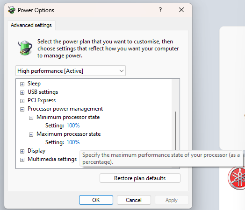Open the High performance power plan dropdown
245x210 pixels.
coord(71,71)
